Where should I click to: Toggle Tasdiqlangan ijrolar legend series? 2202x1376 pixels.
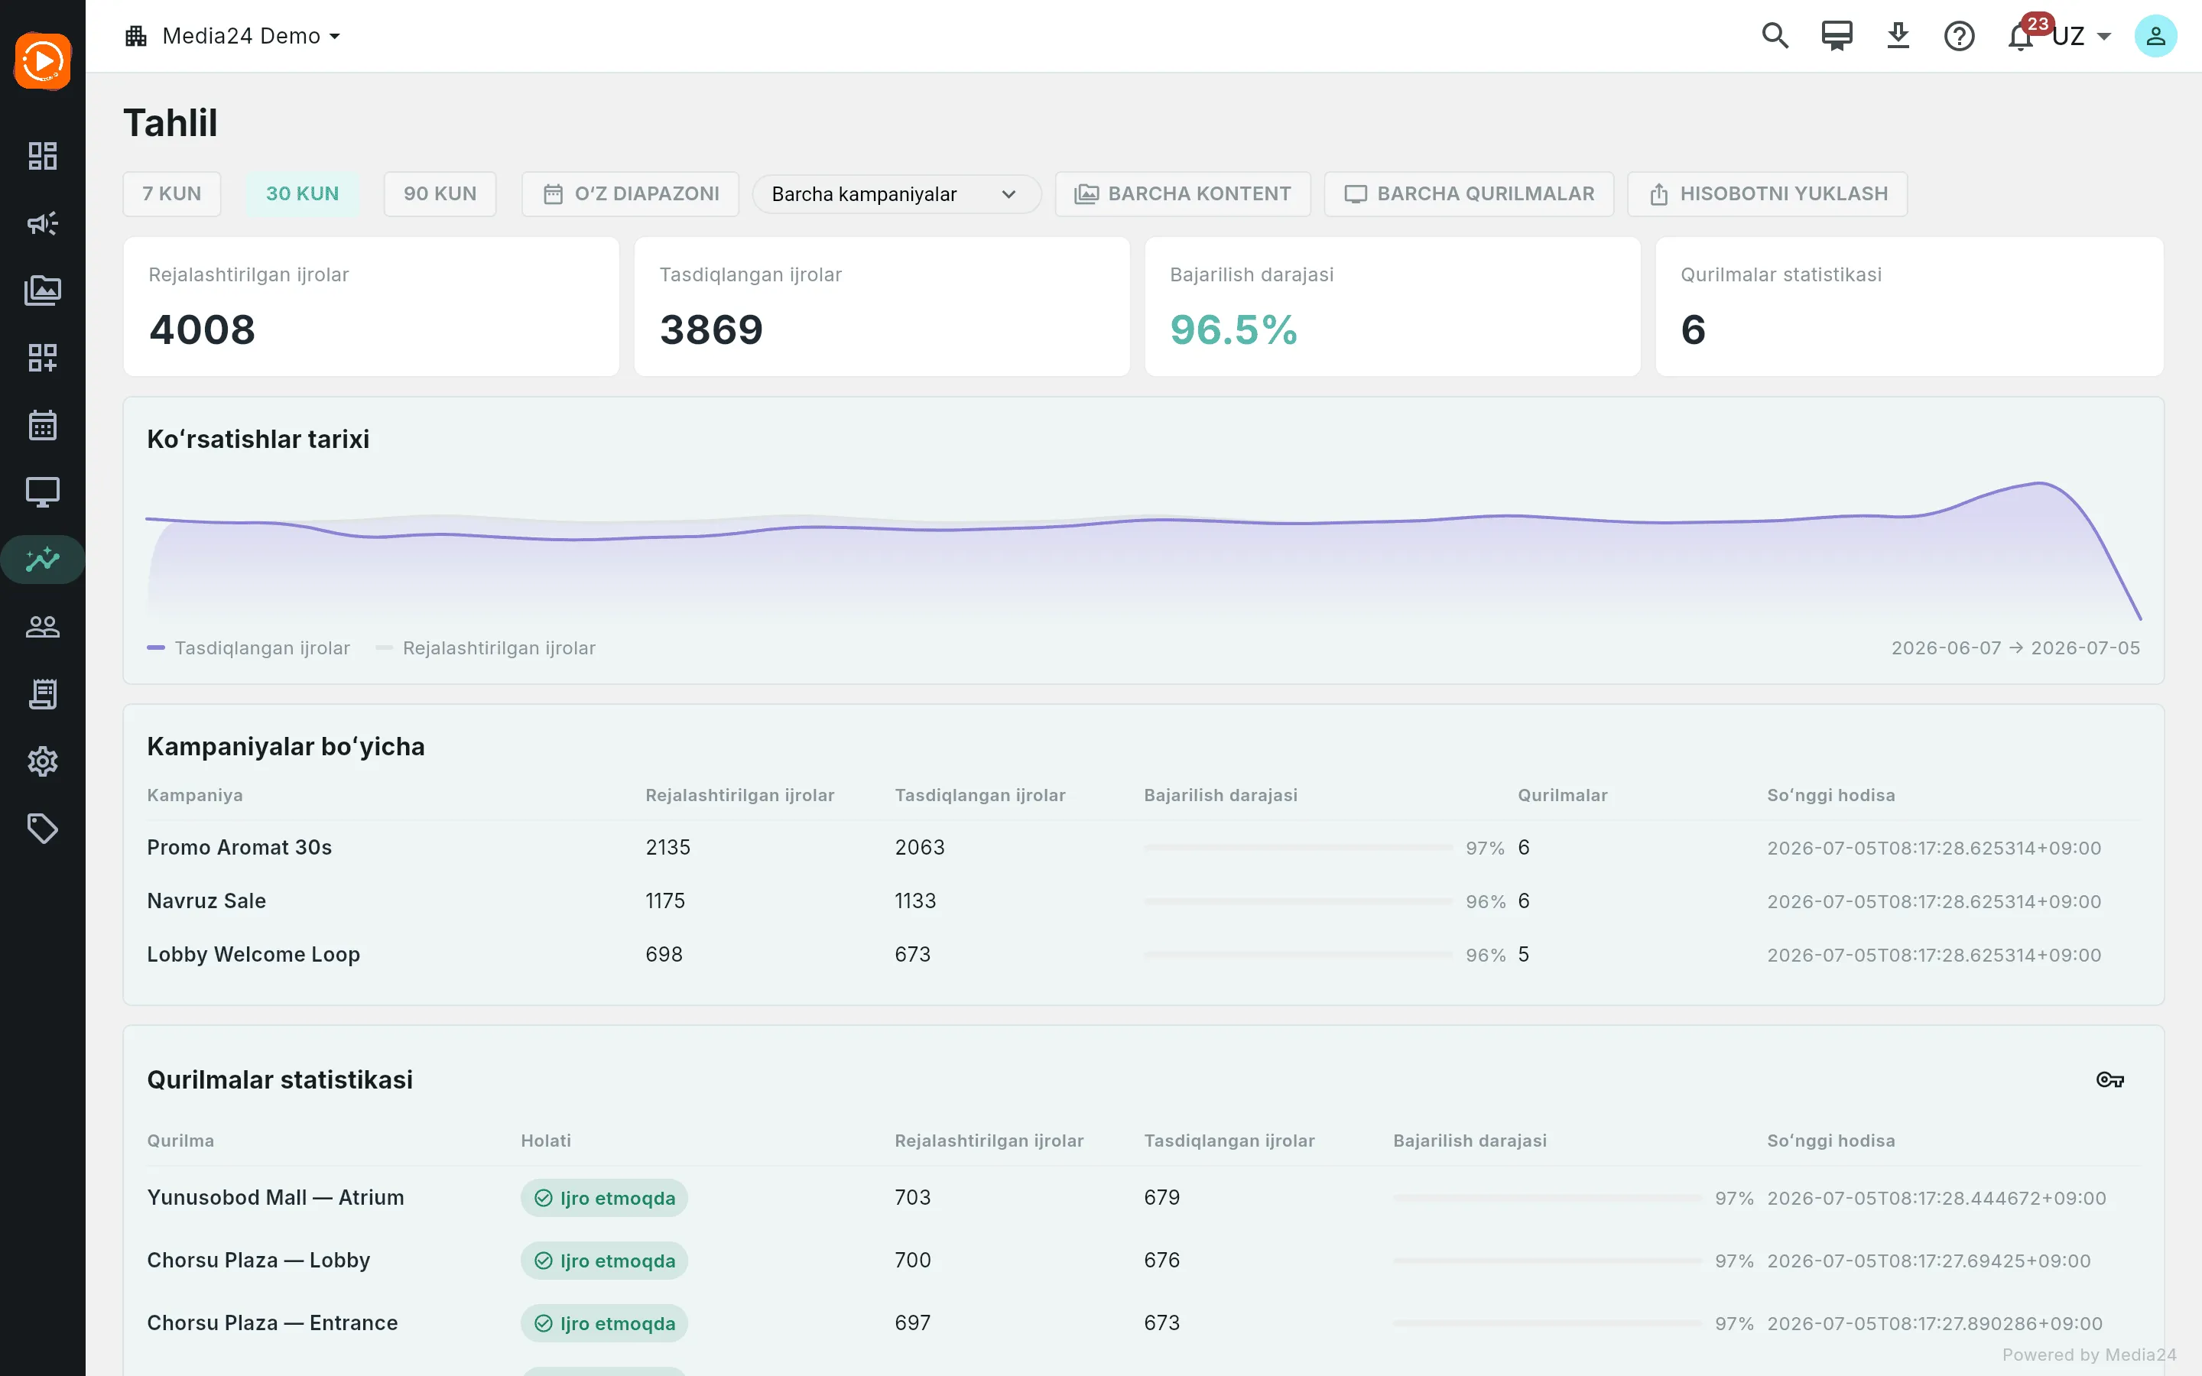point(248,648)
